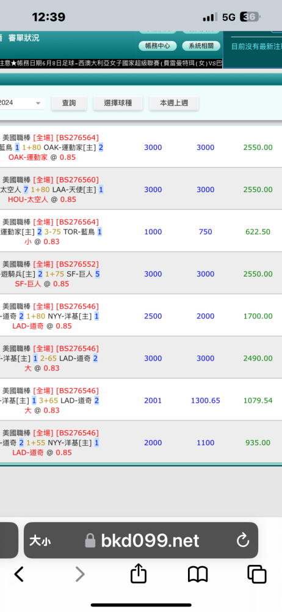
Task: Tap the address bar padlock icon
Action: click(x=90, y=540)
